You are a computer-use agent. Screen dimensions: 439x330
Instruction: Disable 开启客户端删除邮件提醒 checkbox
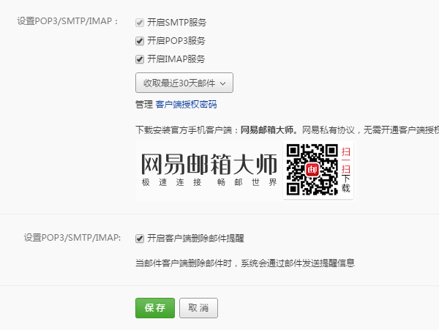(x=140, y=239)
